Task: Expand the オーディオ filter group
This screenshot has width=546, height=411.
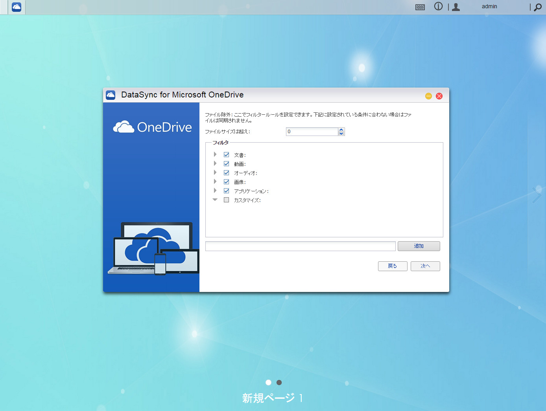Action: tap(215, 172)
